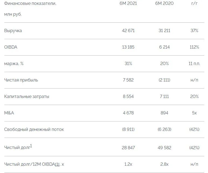This screenshot has height=173, width=208.
Task: Select the 6М 2020 column header
Action: pos(164,4)
